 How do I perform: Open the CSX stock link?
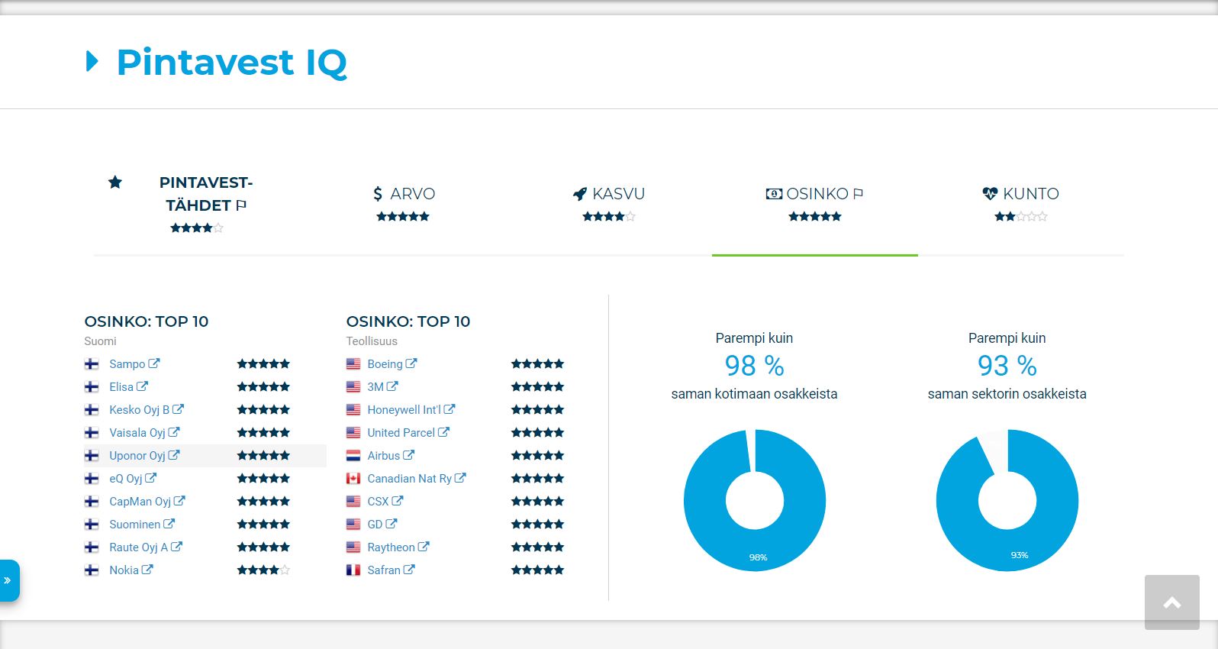click(x=385, y=502)
